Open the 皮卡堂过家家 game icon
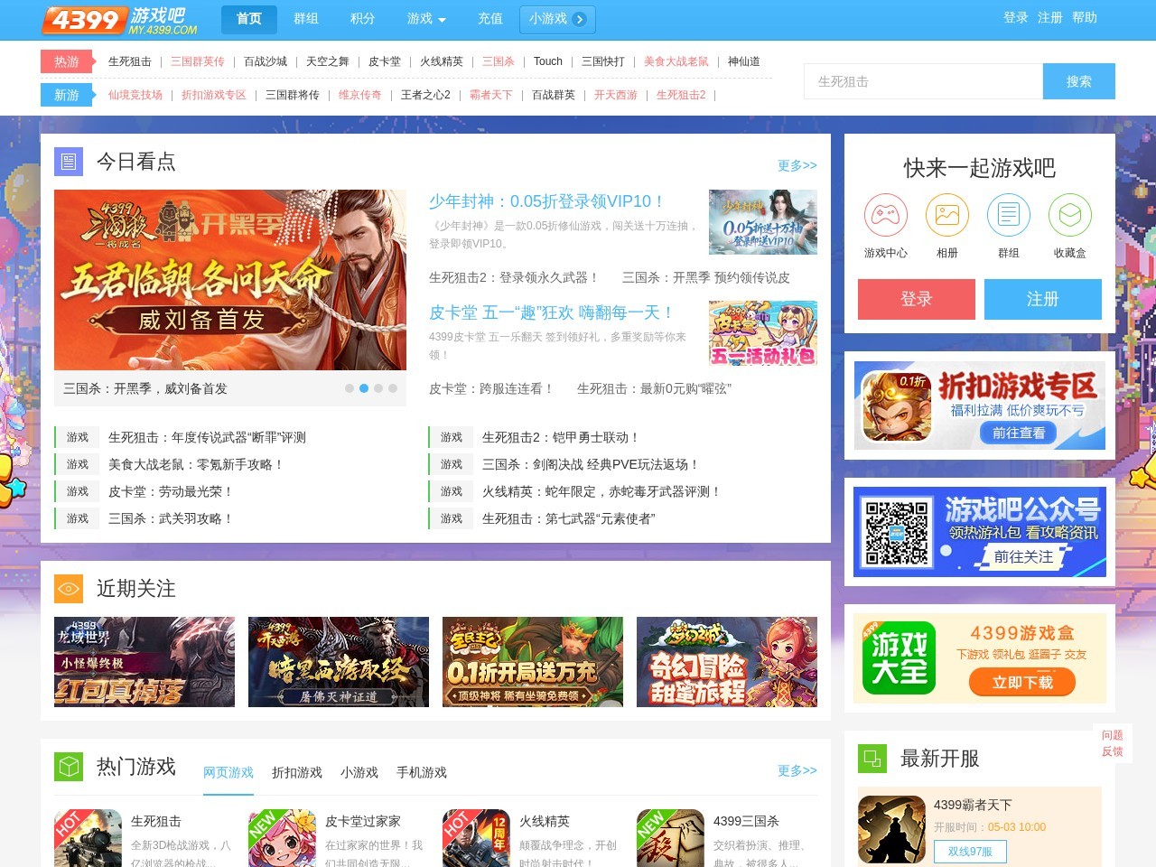The width and height of the screenshot is (1156, 867). 282,838
